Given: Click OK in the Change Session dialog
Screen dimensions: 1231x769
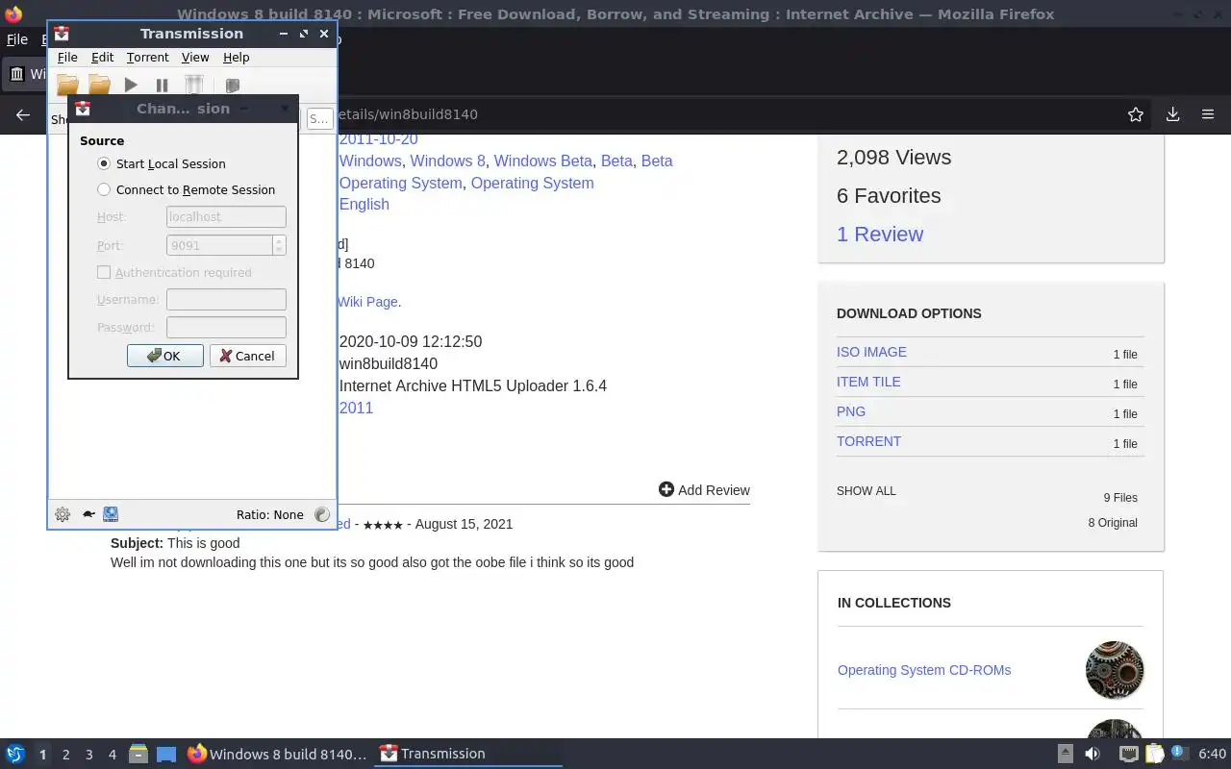Looking at the screenshot, I should point(164,356).
